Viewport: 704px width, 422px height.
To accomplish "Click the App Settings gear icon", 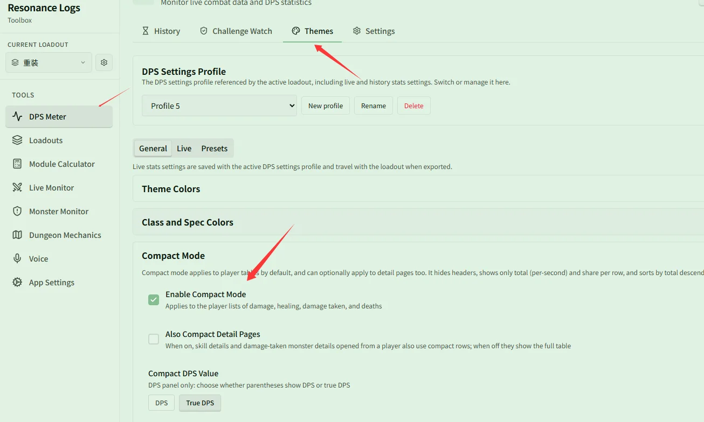I will pyautogui.click(x=17, y=282).
